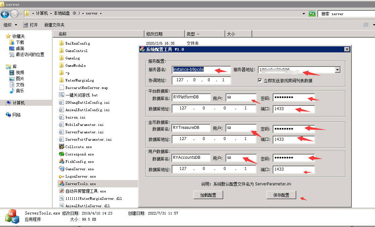Click the RYTreasureDB database name field
Viewport: 375px width, 227px height.
(191, 128)
